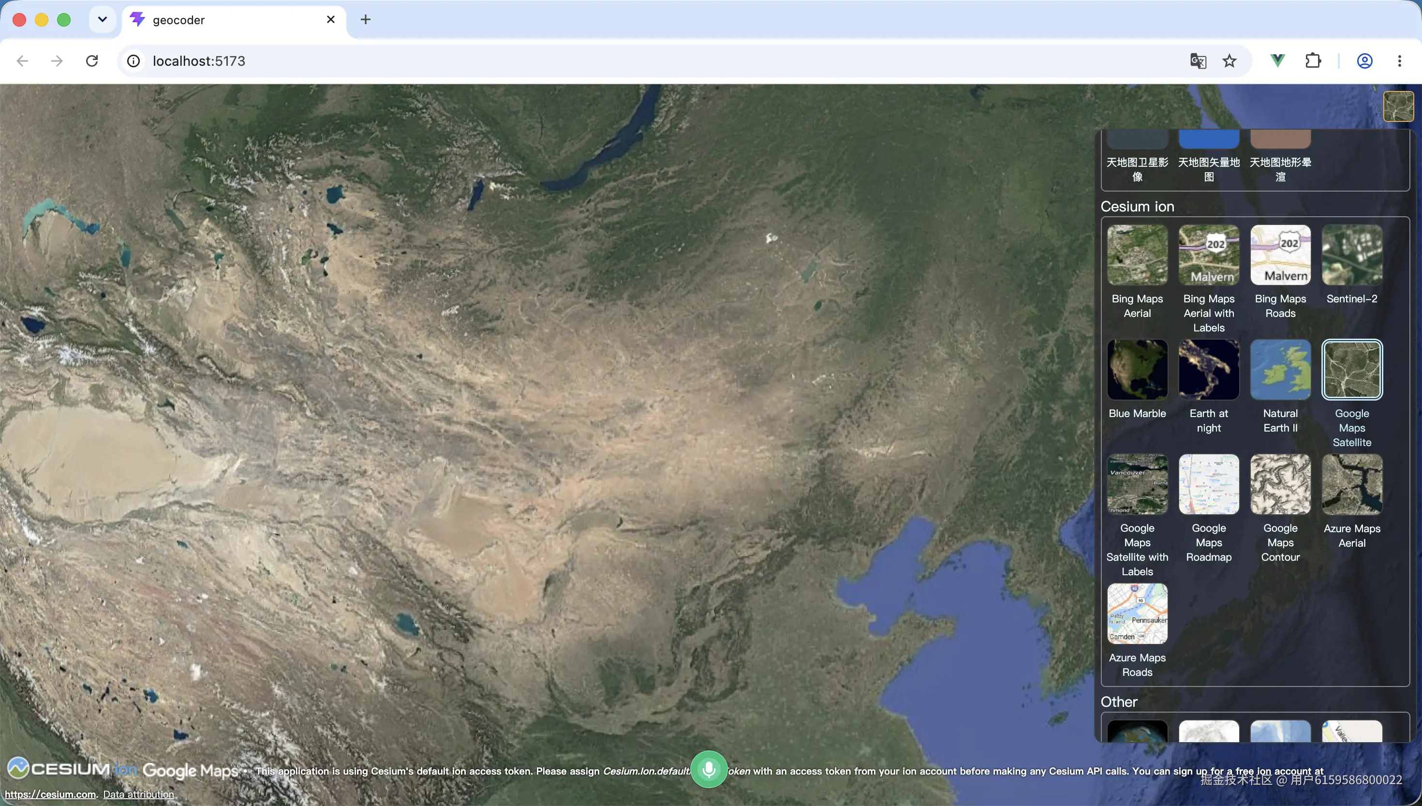Image resolution: width=1422 pixels, height=806 pixels.
Task: Switch to the geocoder tab
Action: pos(234,20)
